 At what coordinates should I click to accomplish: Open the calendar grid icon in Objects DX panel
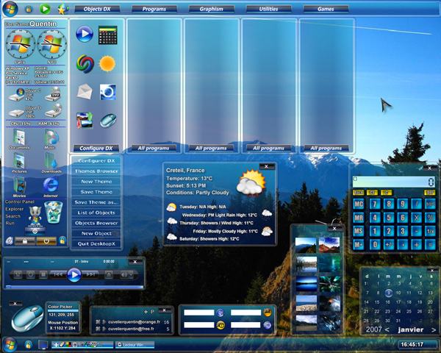point(108,35)
